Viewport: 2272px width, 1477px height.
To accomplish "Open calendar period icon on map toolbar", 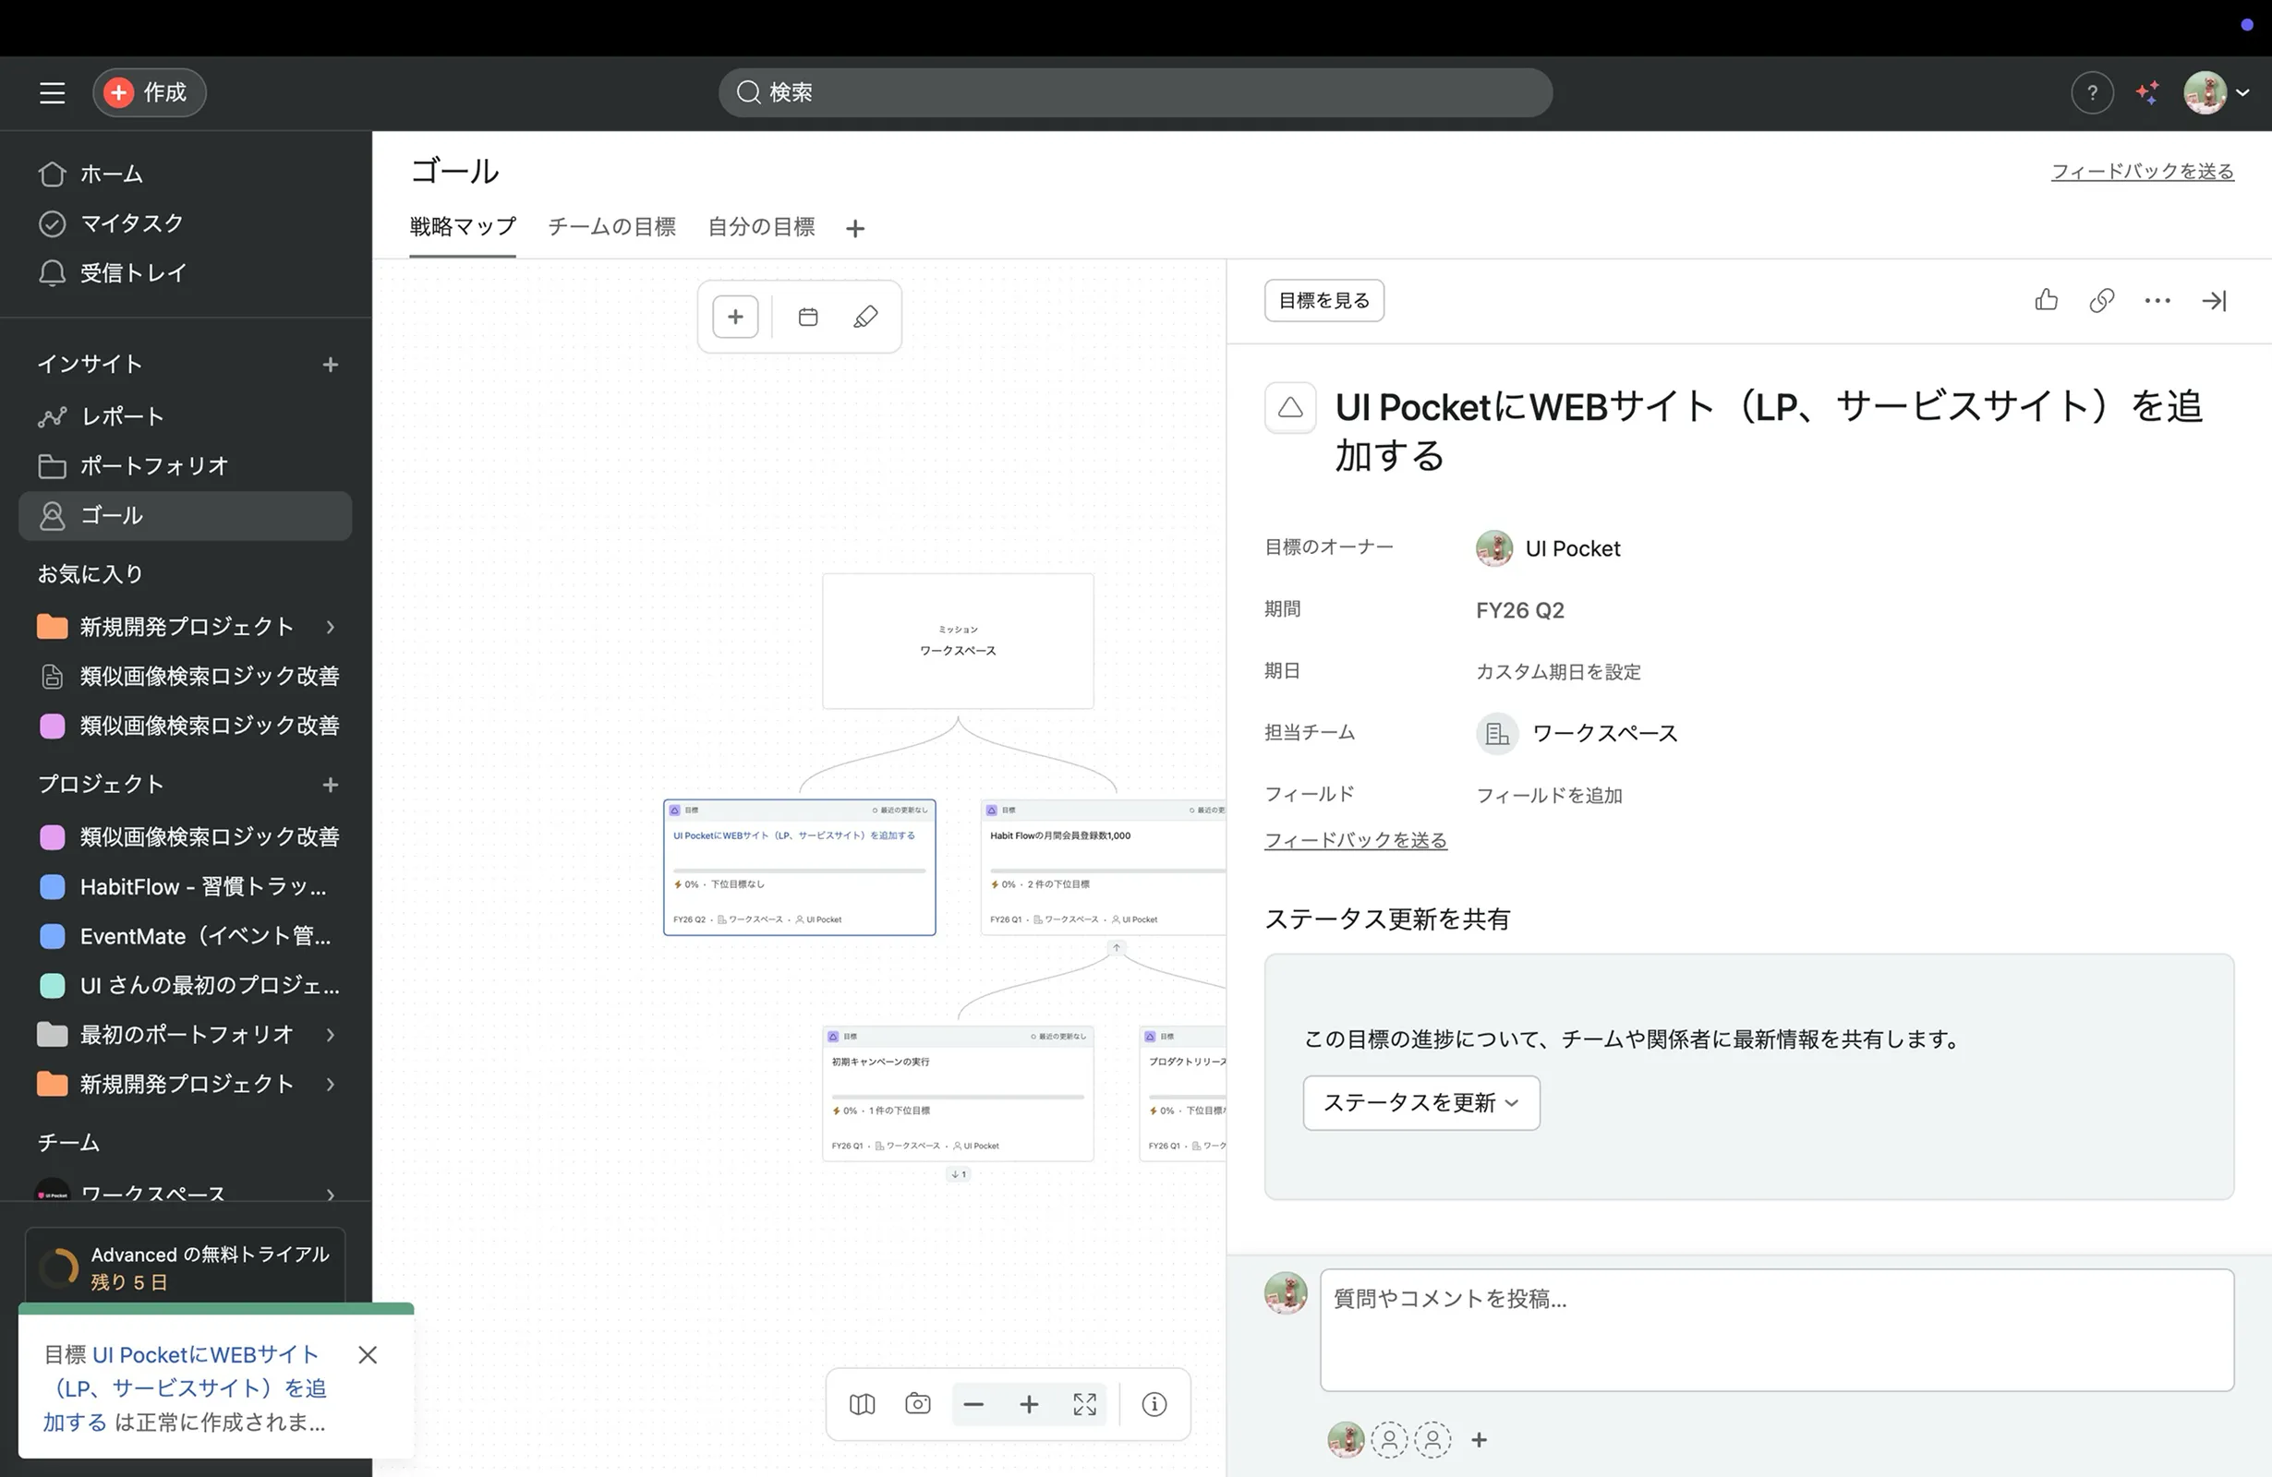I will point(807,317).
